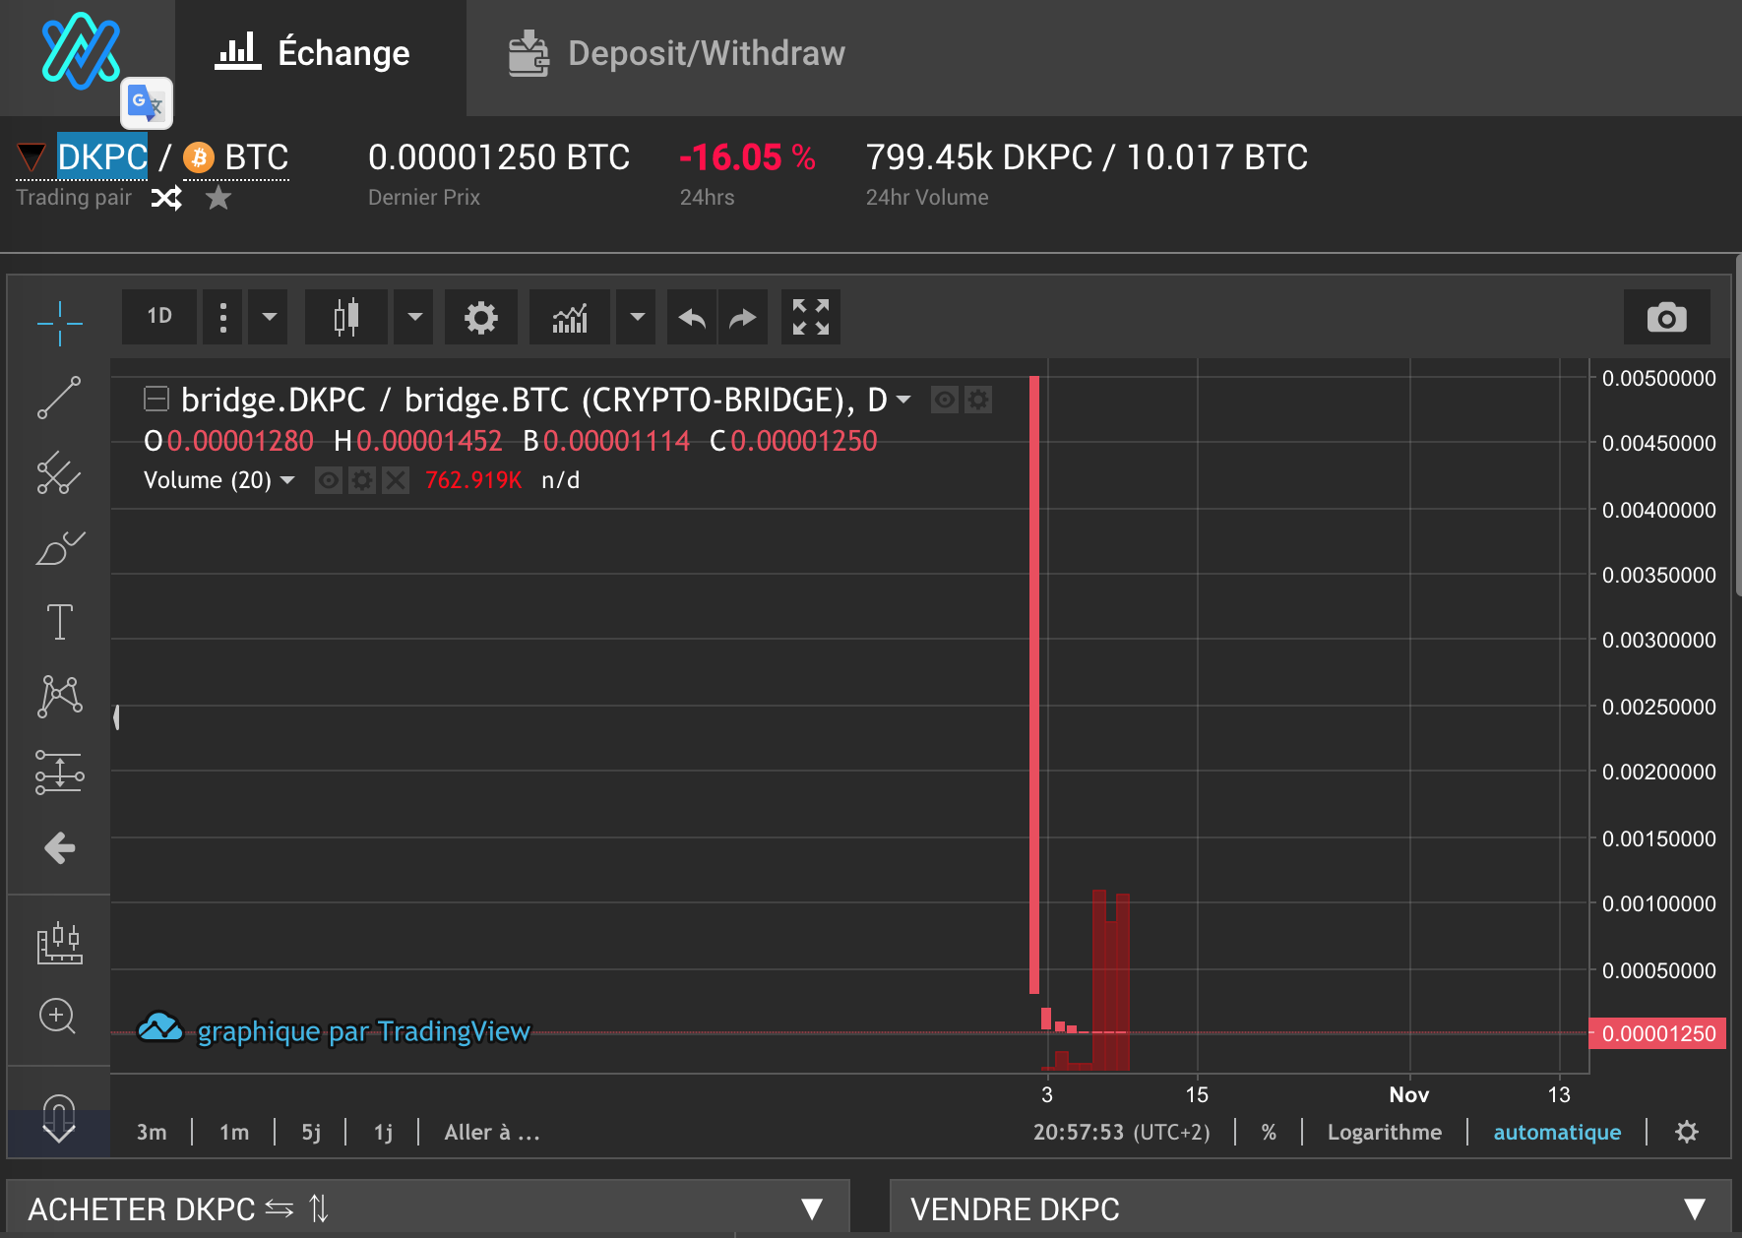This screenshot has height=1238, width=1742.
Task: Undo the last chart action
Action: (x=692, y=318)
